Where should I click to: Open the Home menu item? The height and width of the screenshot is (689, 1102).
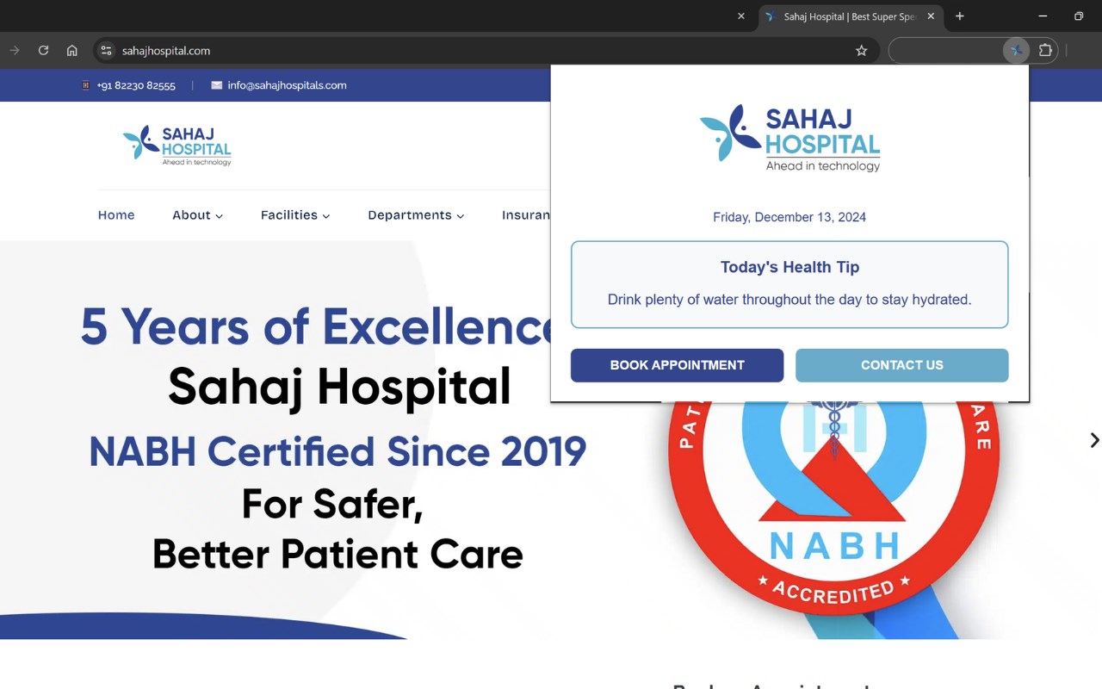(x=116, y=215)
